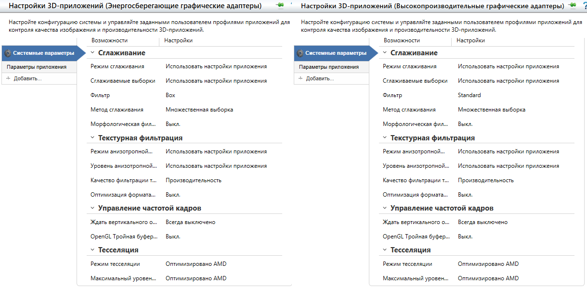Open Максимальный уровень value in energy-saving panel
The image size is (587, 287).
coord(196,278)
